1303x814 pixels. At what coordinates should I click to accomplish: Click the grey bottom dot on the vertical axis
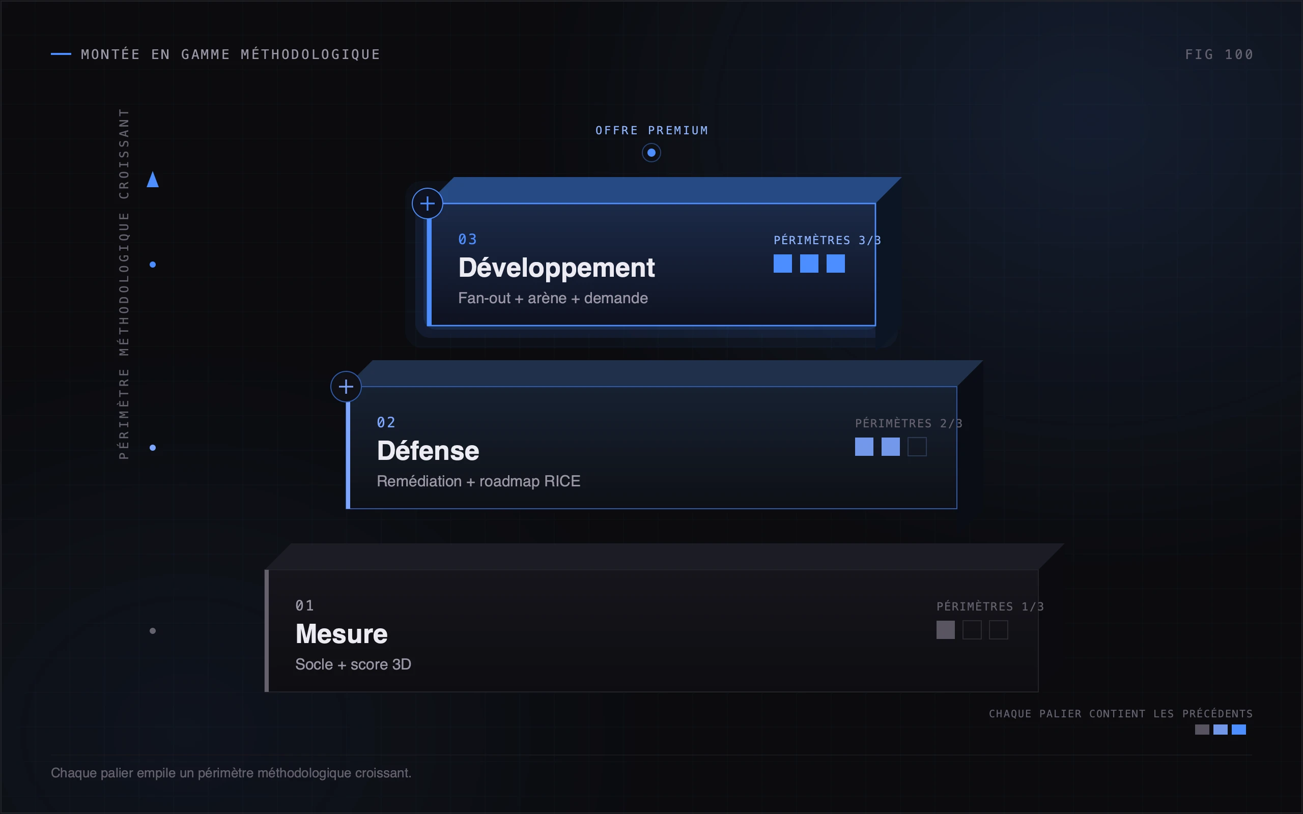click(153, 630)
